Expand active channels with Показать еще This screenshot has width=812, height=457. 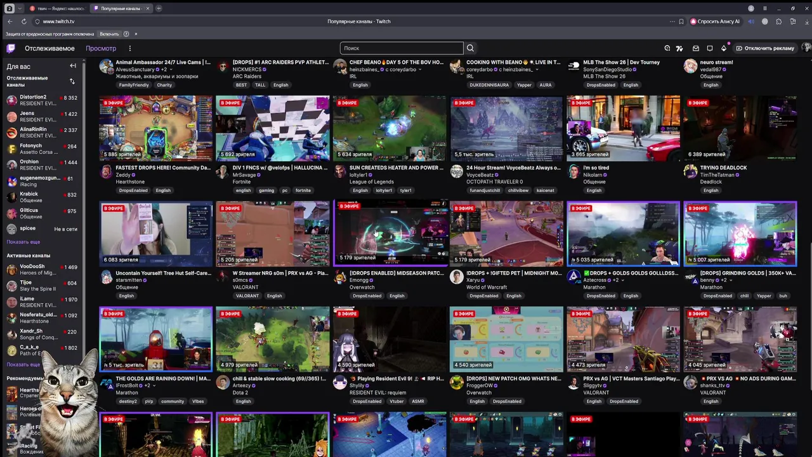tap(23, 364)
